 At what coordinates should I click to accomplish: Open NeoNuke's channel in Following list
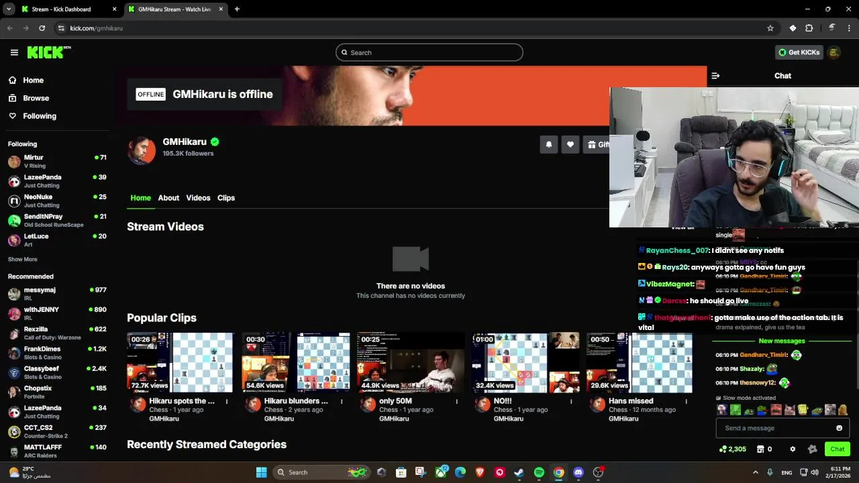57,201
